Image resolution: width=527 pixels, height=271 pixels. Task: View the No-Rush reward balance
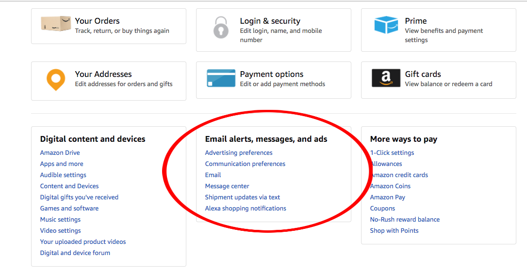pos(405,219)
